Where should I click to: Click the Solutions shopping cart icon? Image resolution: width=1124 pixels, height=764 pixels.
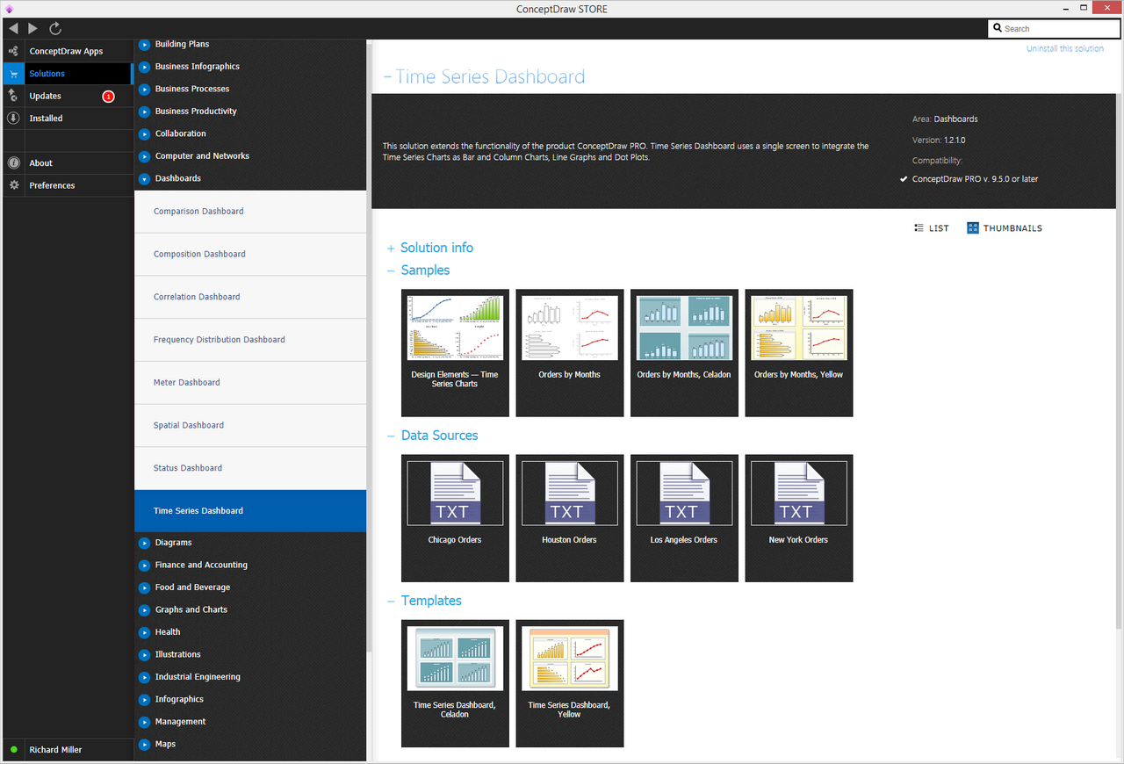coord(13,74)
